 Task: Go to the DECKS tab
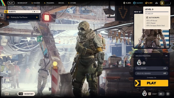[x=61, y=3]
